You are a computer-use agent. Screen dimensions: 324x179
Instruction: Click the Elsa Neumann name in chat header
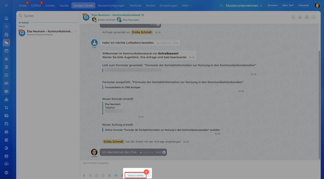[131, 20]
